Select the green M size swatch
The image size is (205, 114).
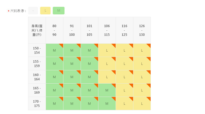point(58,11)
